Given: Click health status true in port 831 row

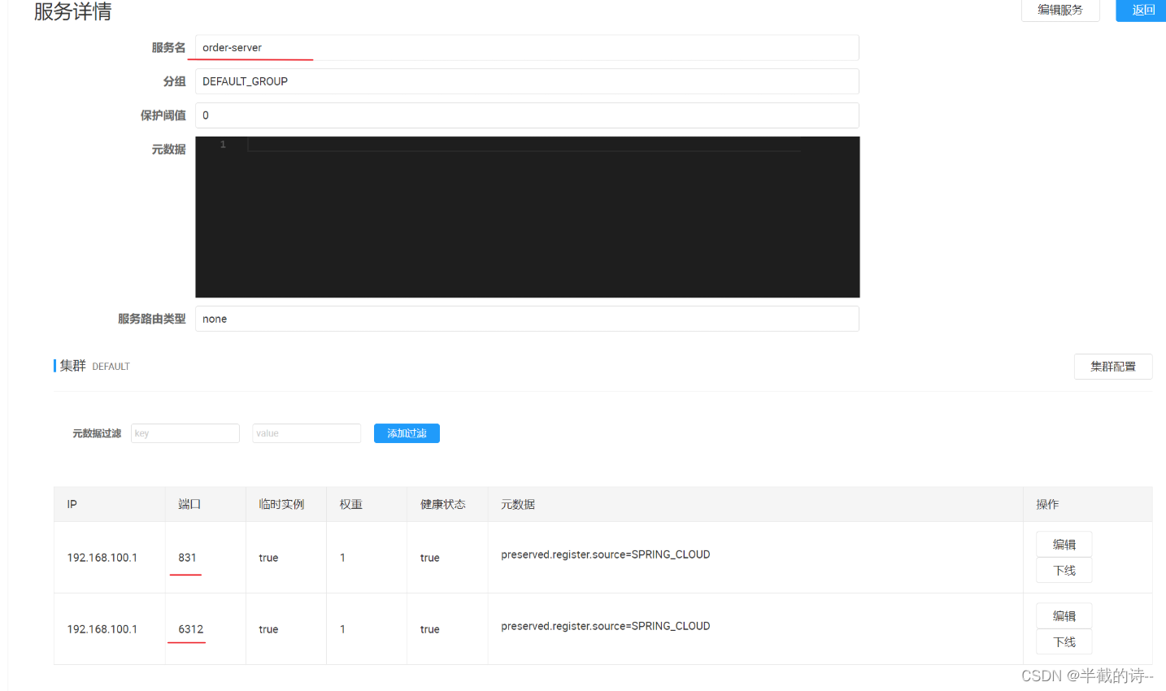Looking at the screenshot, I should (429, 558).
